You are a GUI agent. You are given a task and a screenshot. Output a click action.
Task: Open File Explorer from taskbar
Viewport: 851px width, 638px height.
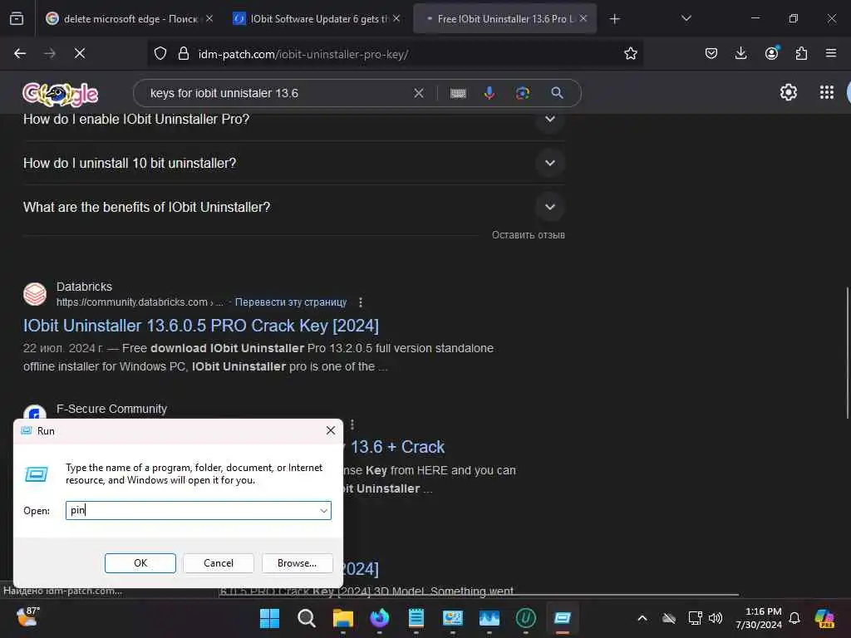click(343, 618)
